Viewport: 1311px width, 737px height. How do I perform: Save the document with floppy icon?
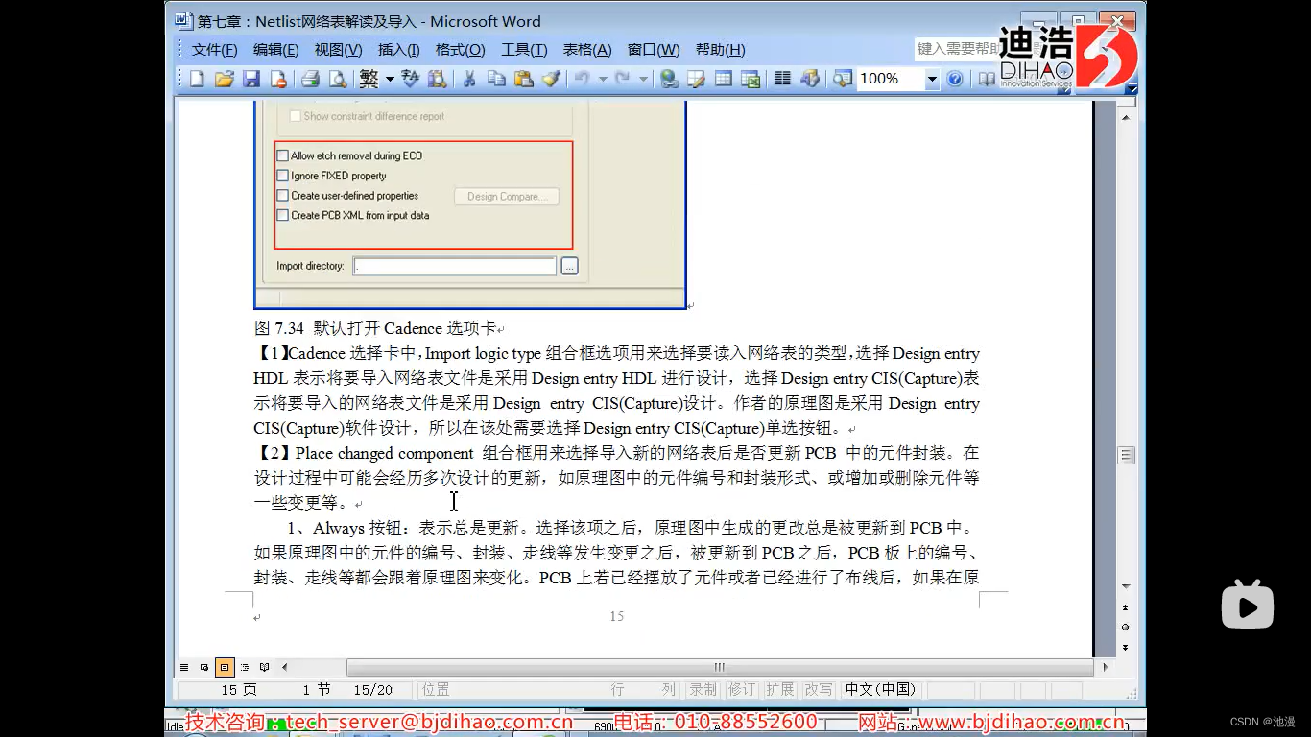tap(251, 79)
